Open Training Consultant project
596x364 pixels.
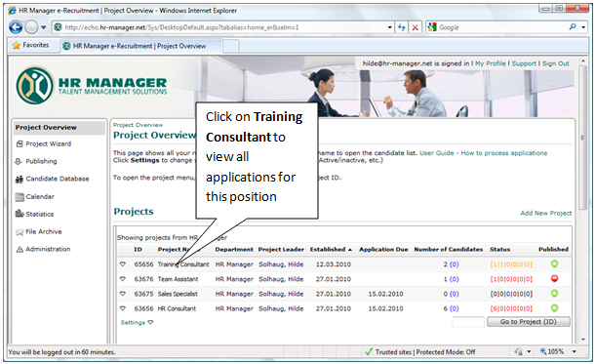[x=183, y=264]
